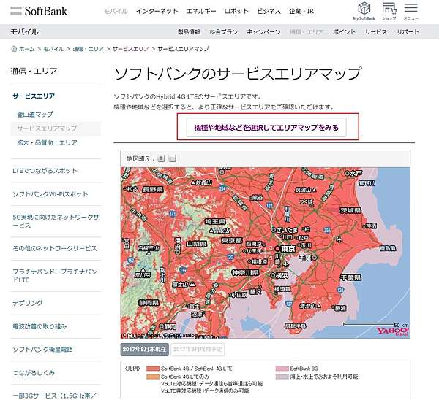Select インターネット in top navigation

(x=157, y=11)
